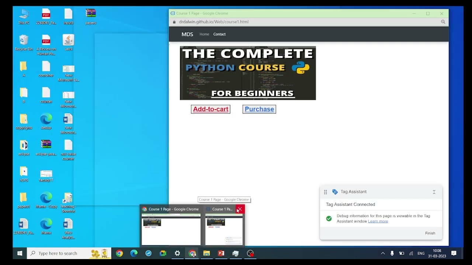Select the dedup Edge file icon

click(46, 122)
